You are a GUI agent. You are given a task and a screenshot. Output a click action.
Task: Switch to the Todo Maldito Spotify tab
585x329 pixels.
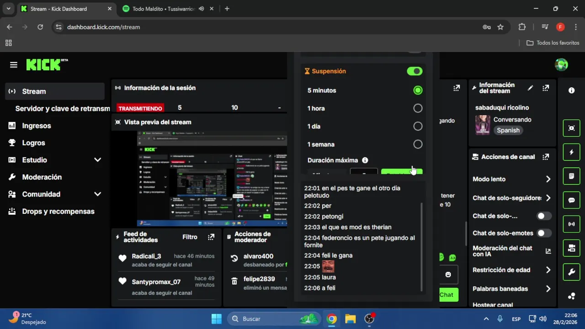(x=164, y=9)
